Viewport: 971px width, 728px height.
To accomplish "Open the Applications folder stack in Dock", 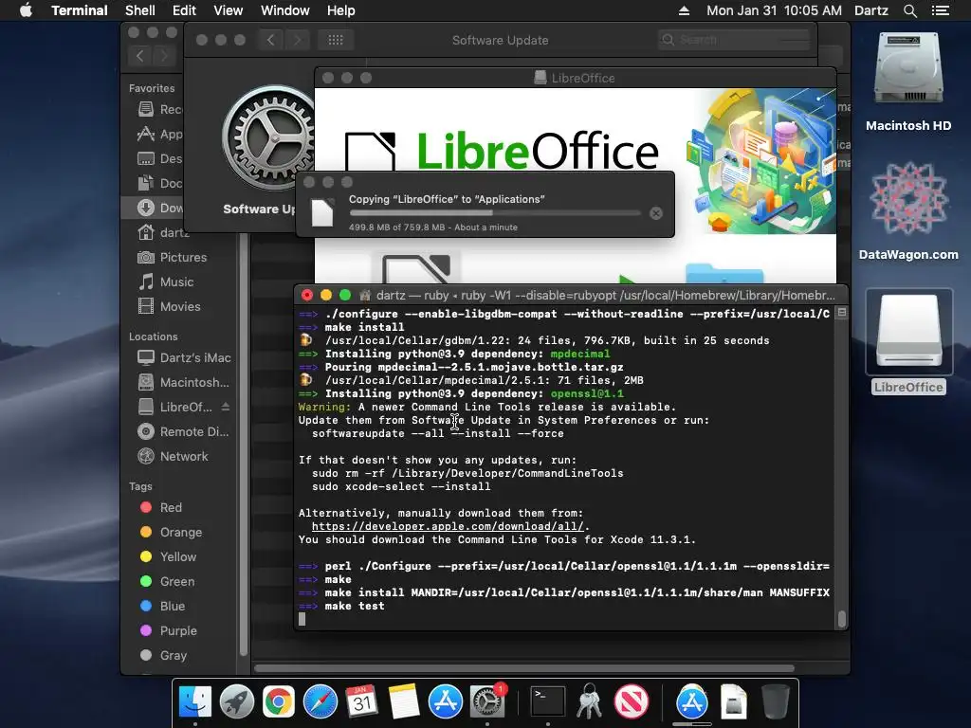I will click(691, 702).
